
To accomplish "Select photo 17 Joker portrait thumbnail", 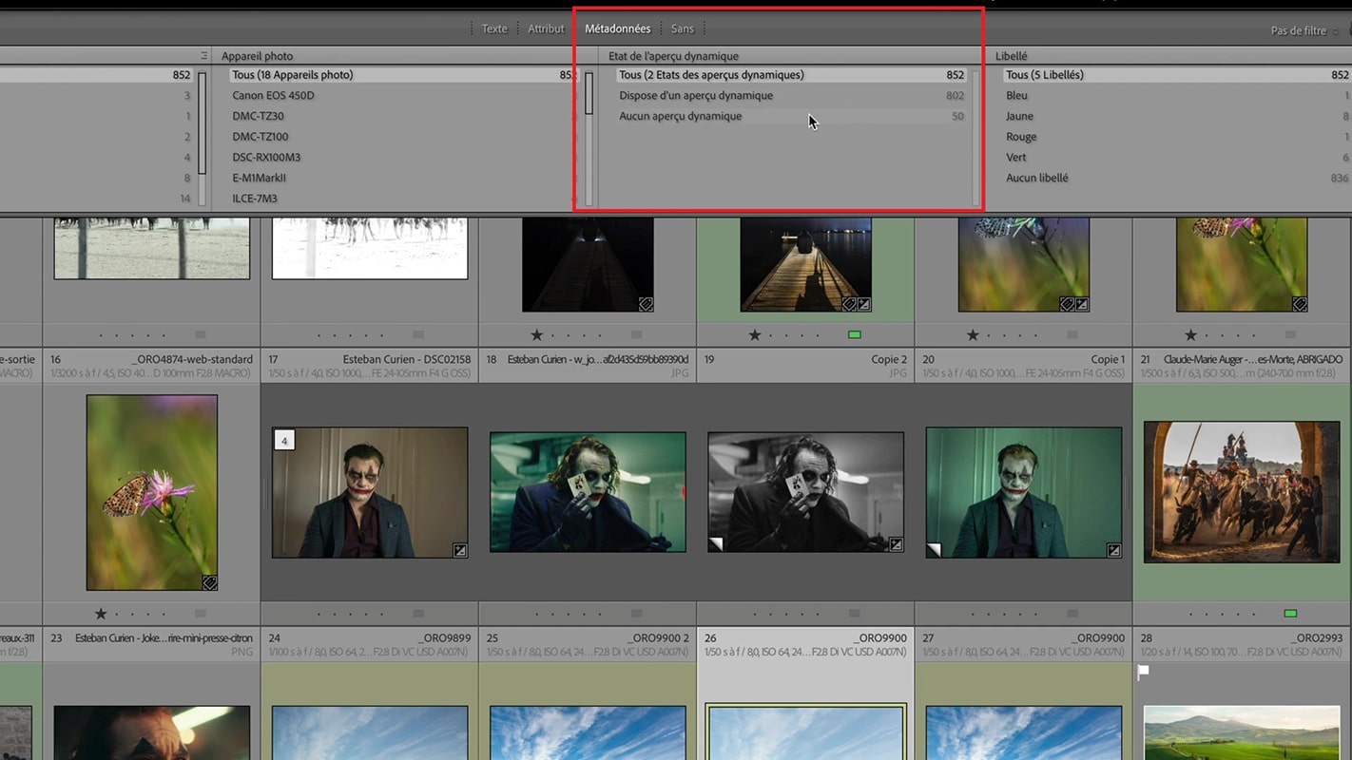I will [x=370, y=492].
